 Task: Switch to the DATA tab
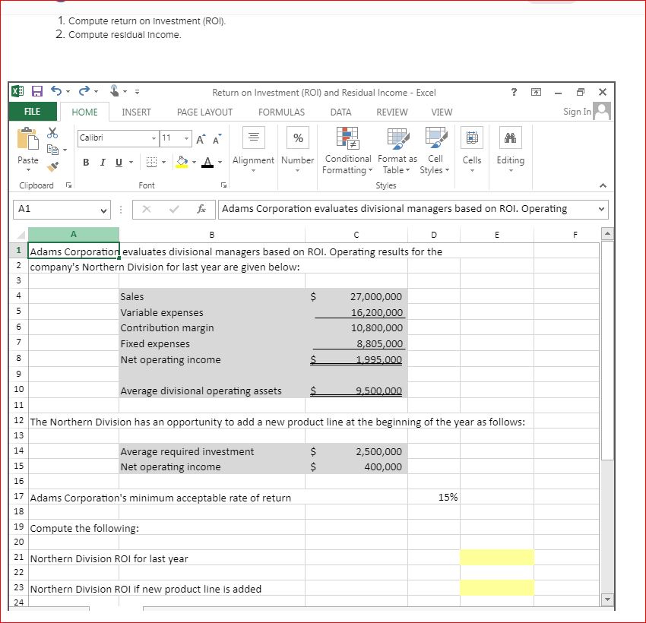(340, 112)
